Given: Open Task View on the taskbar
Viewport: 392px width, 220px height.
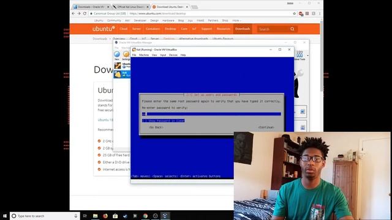Looking at the screenshot, I should (x=85, y=216).
